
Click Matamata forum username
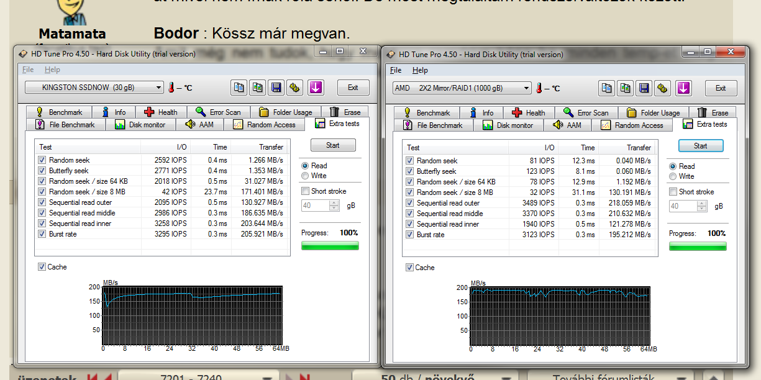(x=72, y=34)
